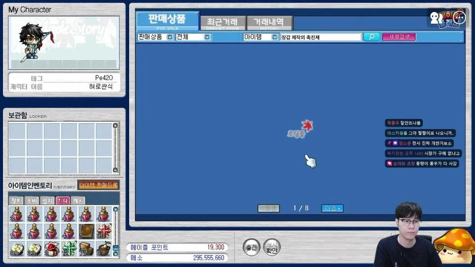
Task: Select the green crystal item with count 12
Action: coord(69,249)
